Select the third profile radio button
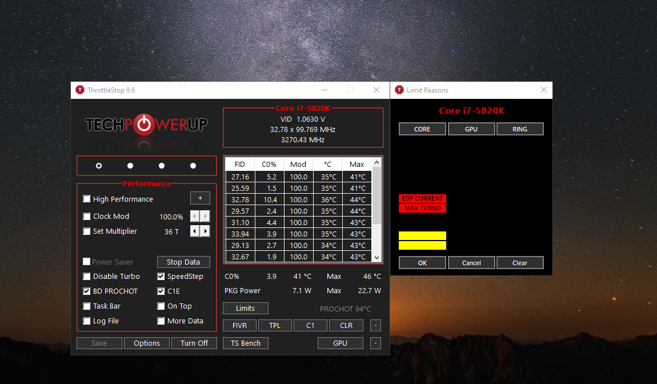 pos(162,166)
